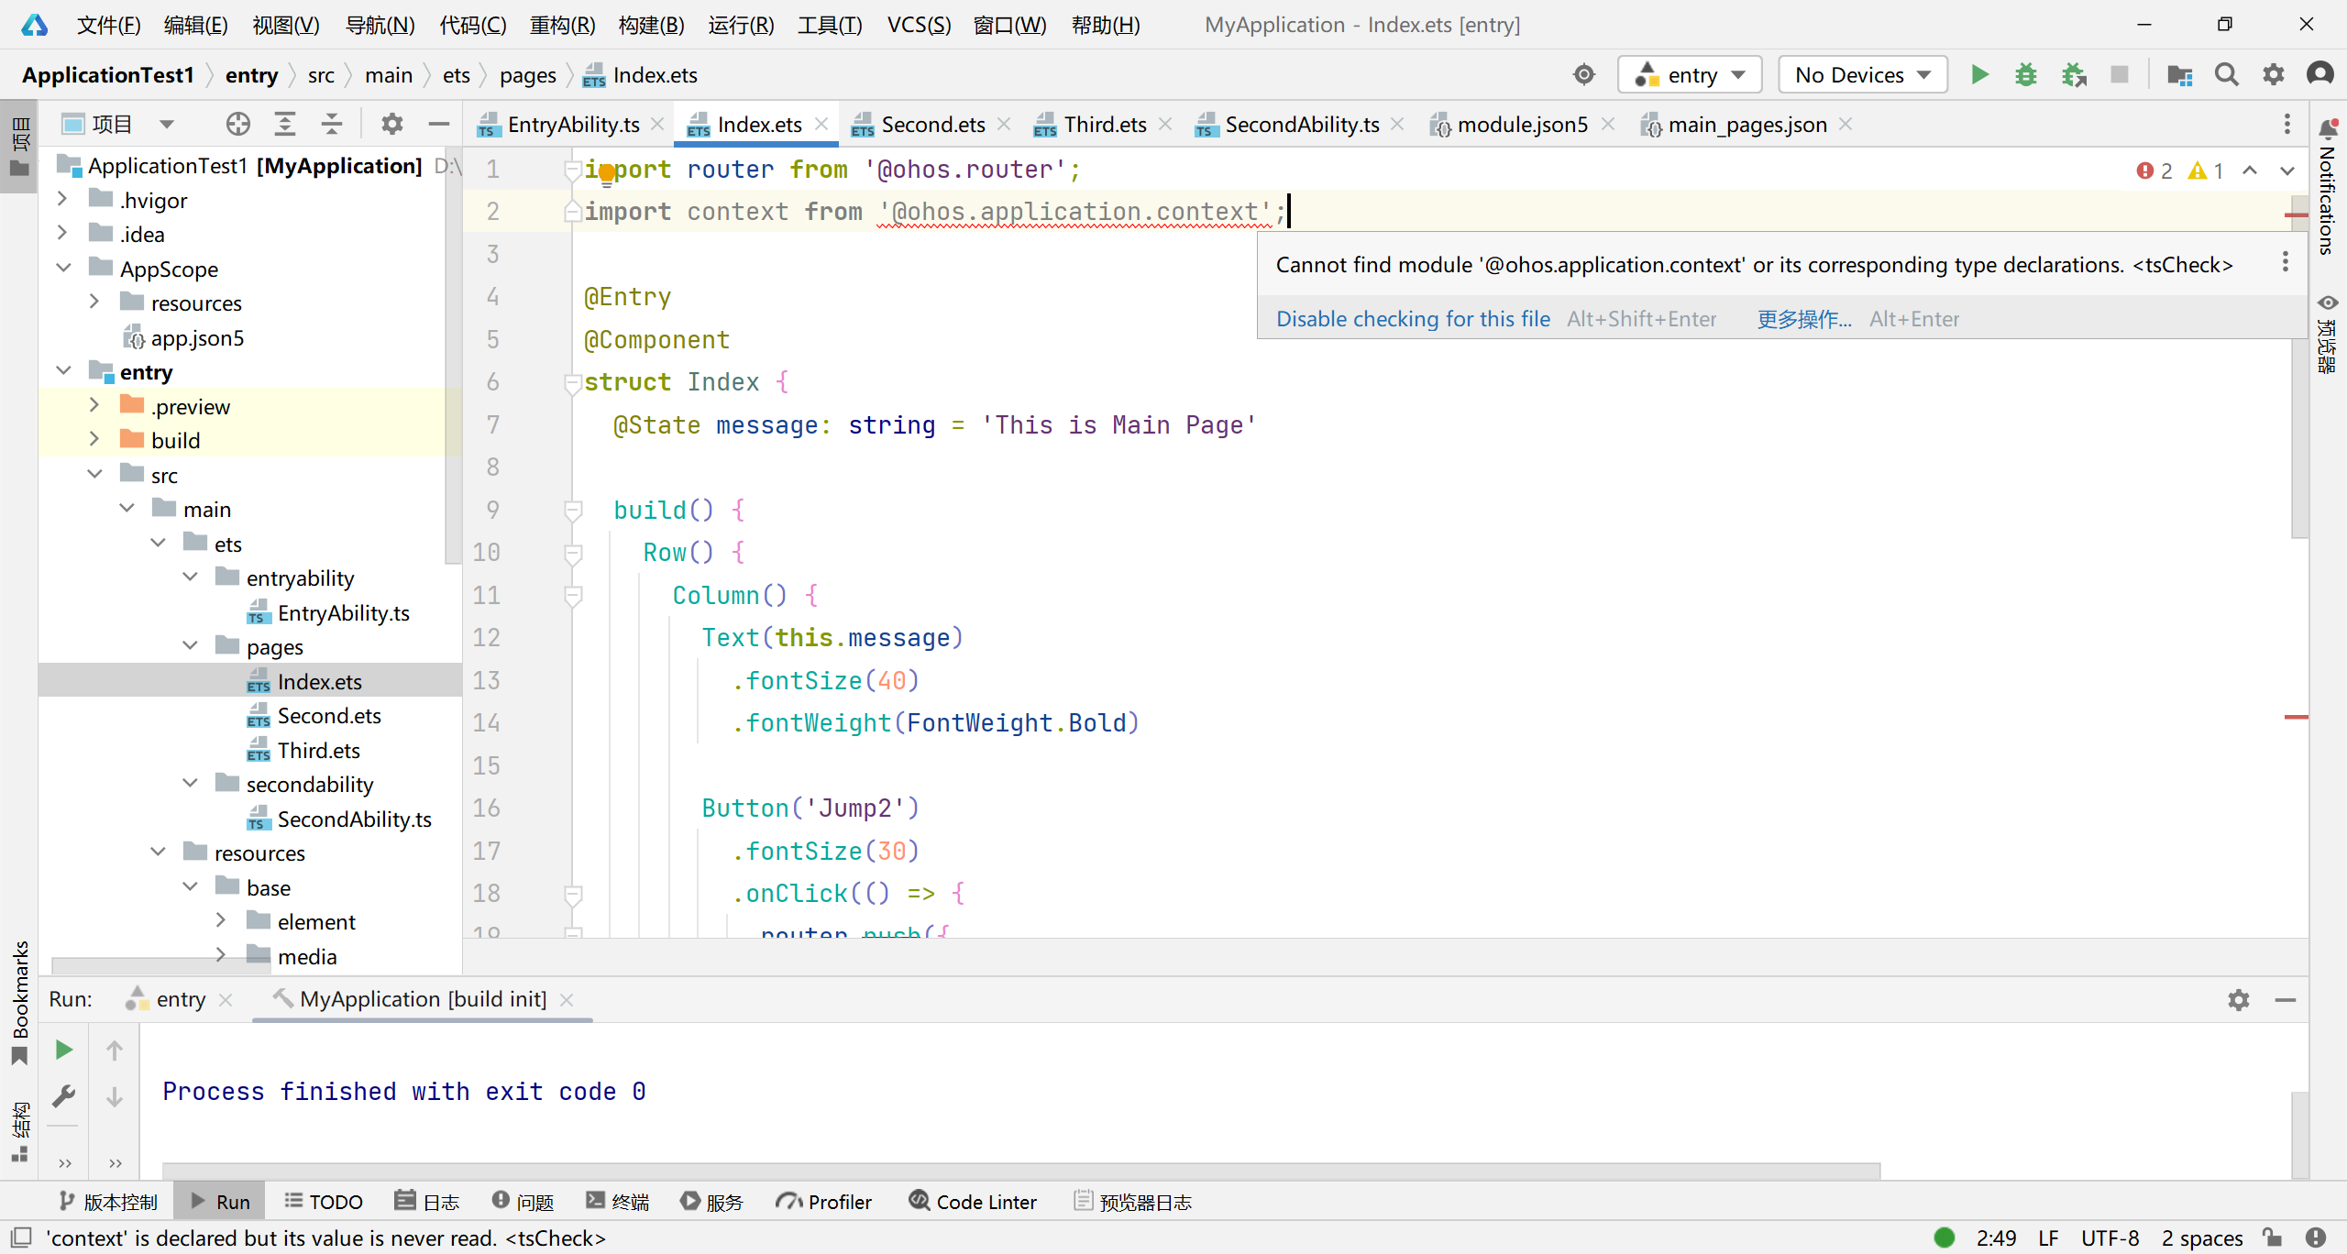Toggle tool window quick access icon at bottom-left
2347x1254 pixels.
22,1237
